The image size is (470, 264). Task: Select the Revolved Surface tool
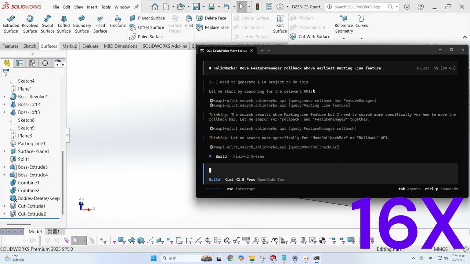point(30,25)
